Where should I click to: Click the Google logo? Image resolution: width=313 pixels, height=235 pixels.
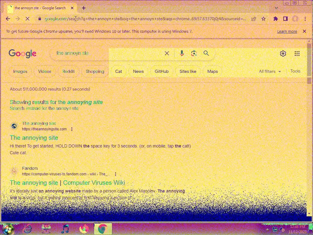tap(22, 53)
